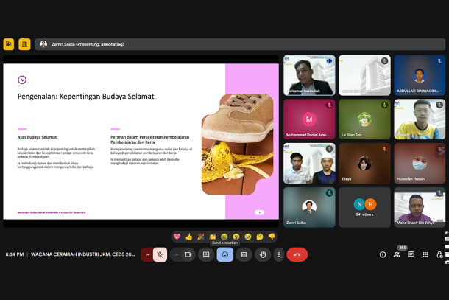Turn on captions

point(244,254)
